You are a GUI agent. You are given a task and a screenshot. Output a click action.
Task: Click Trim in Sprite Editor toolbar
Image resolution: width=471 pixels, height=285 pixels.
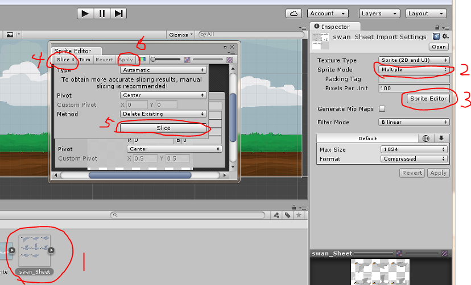tap(85, 60)
